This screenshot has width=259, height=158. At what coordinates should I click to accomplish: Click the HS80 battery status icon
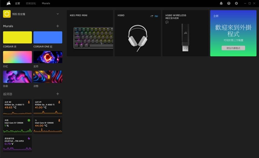coord(156,16)
